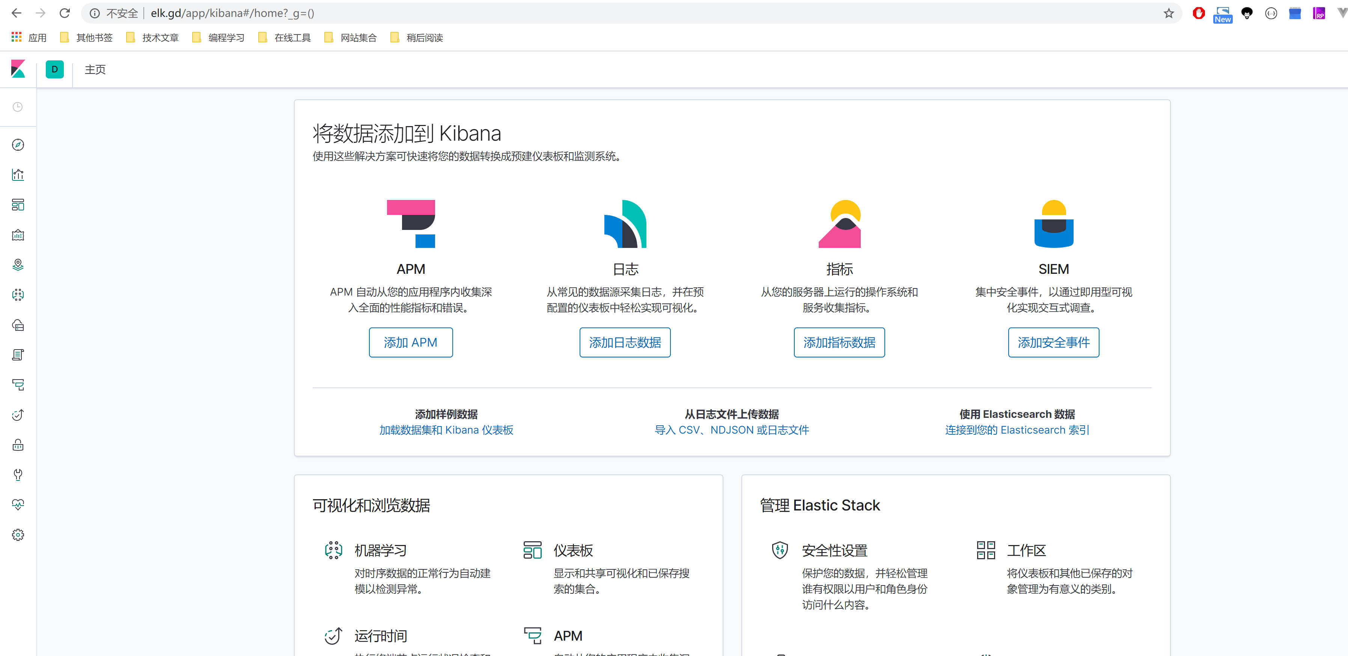Click the Kibana logo icon
Viewport: 1348px width, 656px height.
[18, 69]
